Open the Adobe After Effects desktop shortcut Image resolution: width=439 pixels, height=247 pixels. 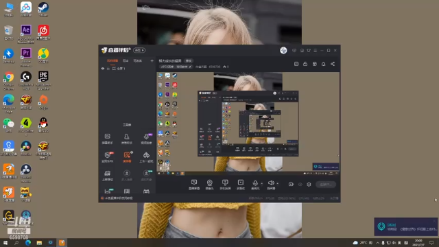pyautogui.click(x=26, y=34)
